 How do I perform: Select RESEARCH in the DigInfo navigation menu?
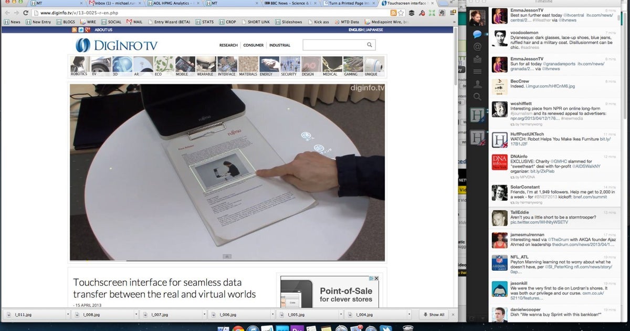point(228,45)
